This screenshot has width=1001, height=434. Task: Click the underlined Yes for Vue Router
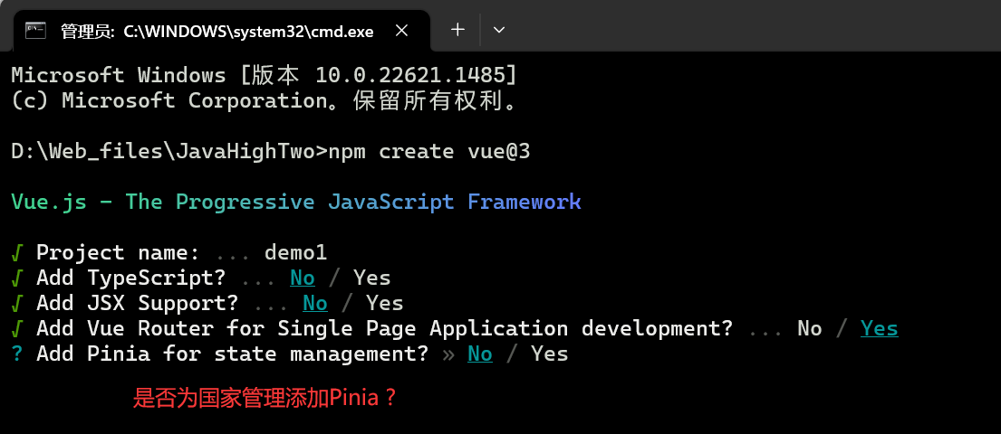click(879, 328)
